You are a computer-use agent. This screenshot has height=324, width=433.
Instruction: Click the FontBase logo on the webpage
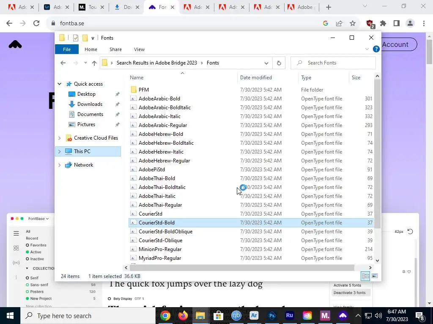15,44
